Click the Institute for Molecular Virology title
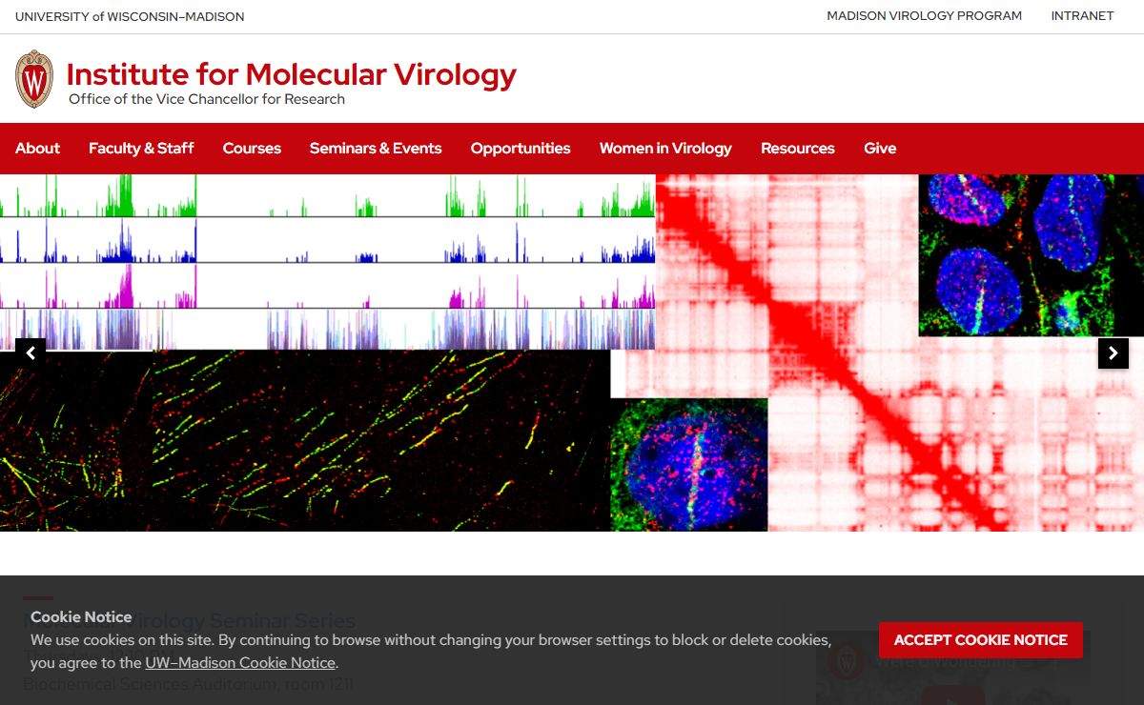This screenshot has width=1144, height=705. [x=291, y=74]
